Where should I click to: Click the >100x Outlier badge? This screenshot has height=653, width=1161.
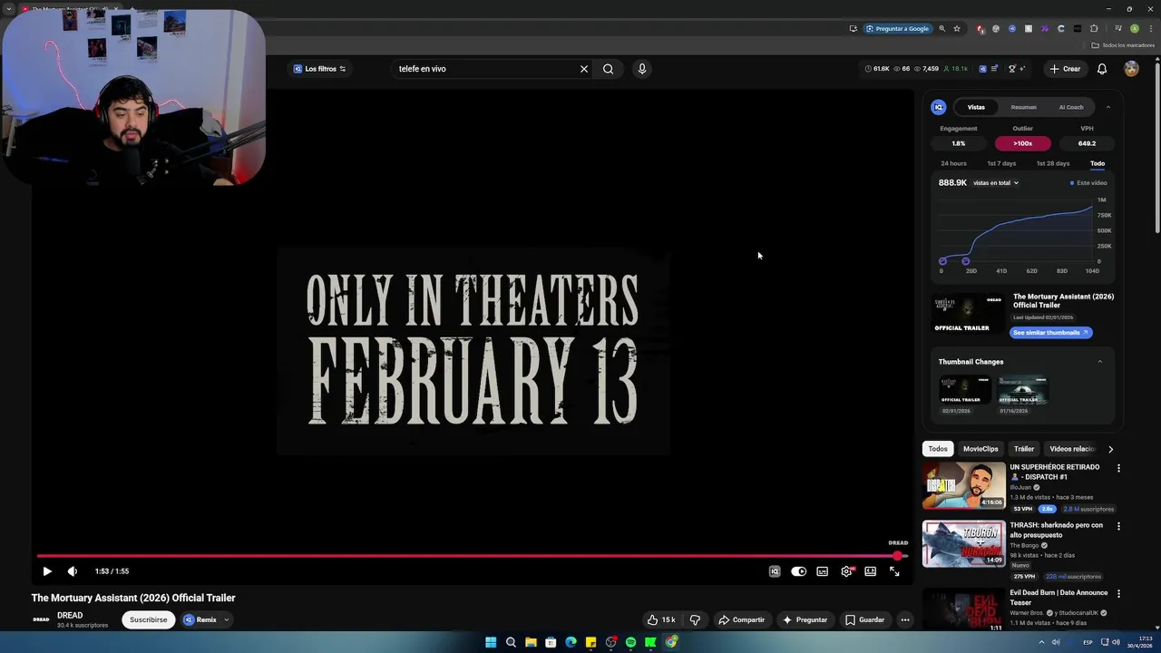[x=1022, y=143]
